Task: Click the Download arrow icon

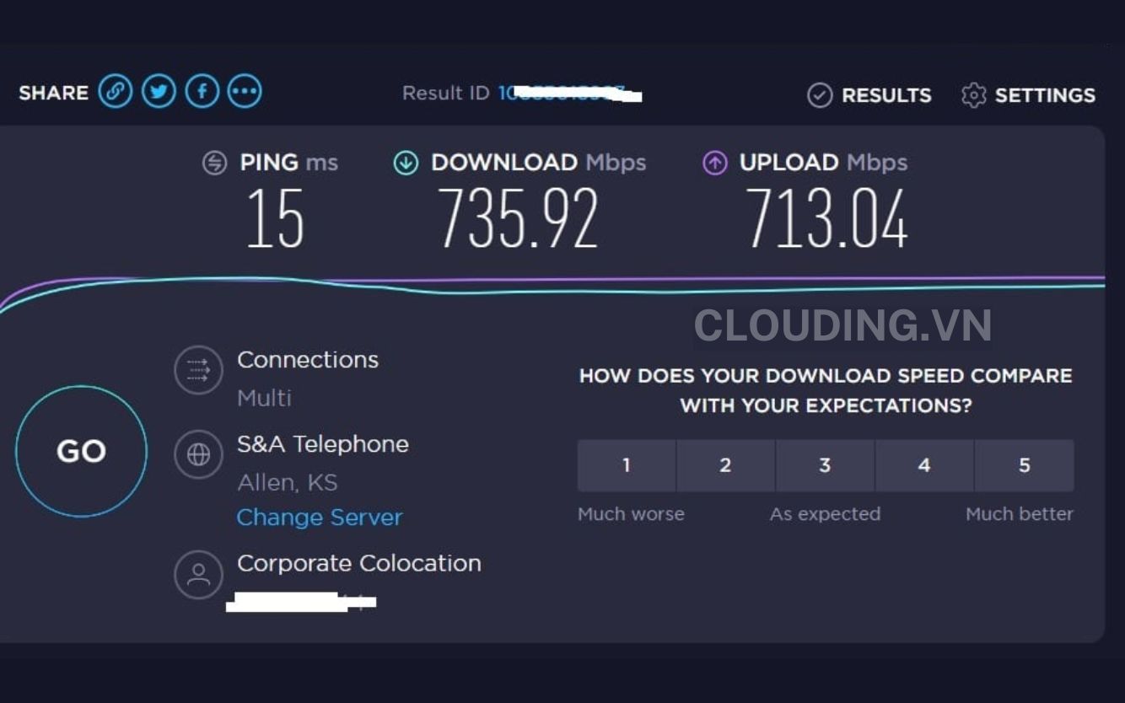Action: point(405,162)
